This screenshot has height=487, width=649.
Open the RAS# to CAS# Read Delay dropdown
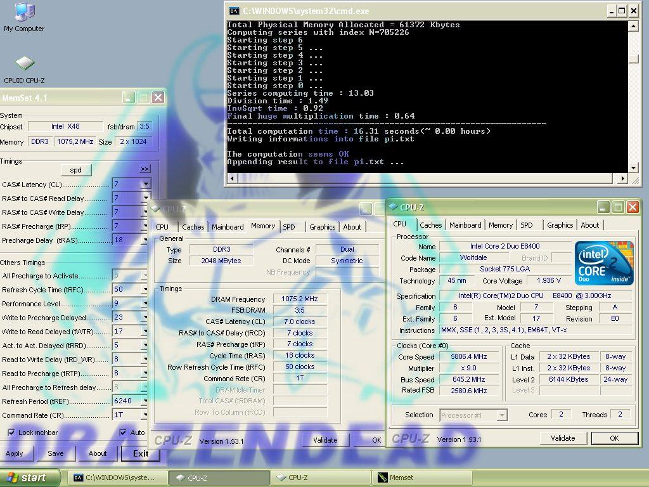(x=146, y=198)
